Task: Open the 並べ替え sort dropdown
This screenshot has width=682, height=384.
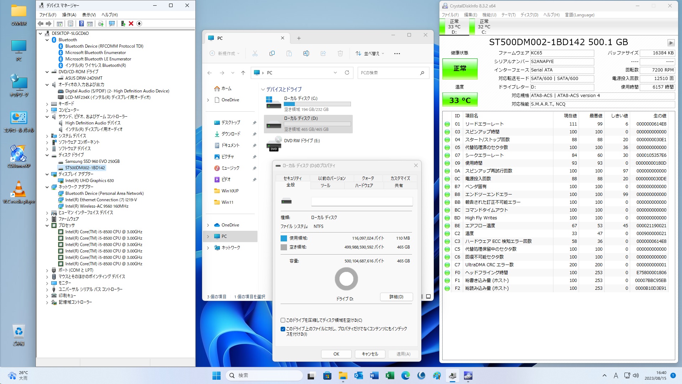Action: (x=370, y=53)
